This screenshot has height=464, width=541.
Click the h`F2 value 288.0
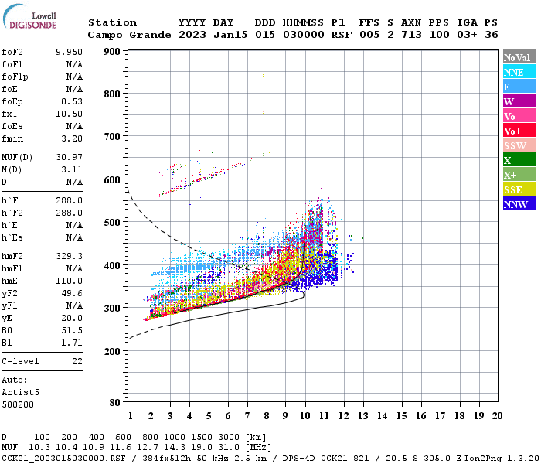click(x=69, y=213)
